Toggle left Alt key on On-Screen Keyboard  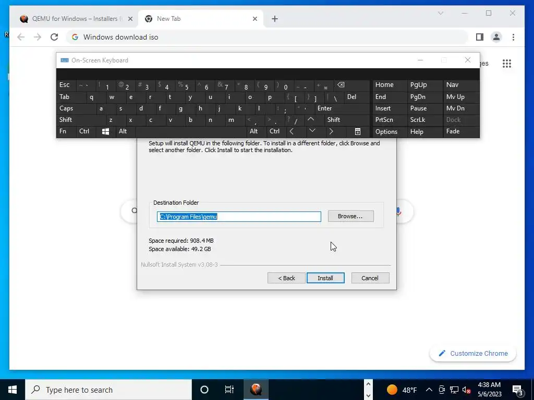point(125,131)
